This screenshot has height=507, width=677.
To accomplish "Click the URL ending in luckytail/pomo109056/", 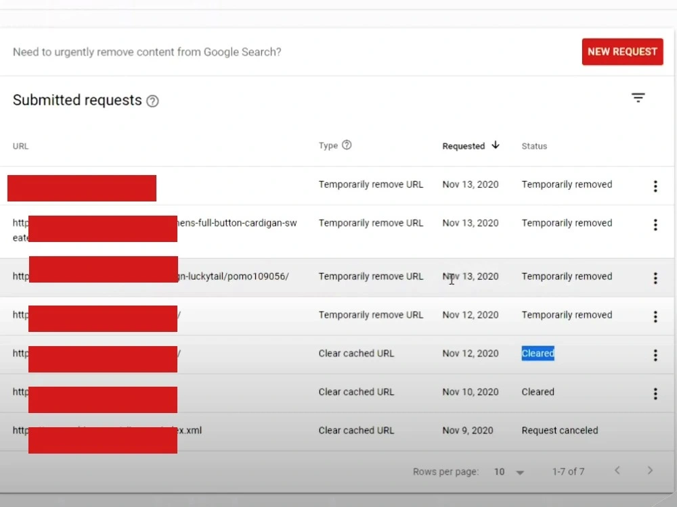I will (151, 276).
